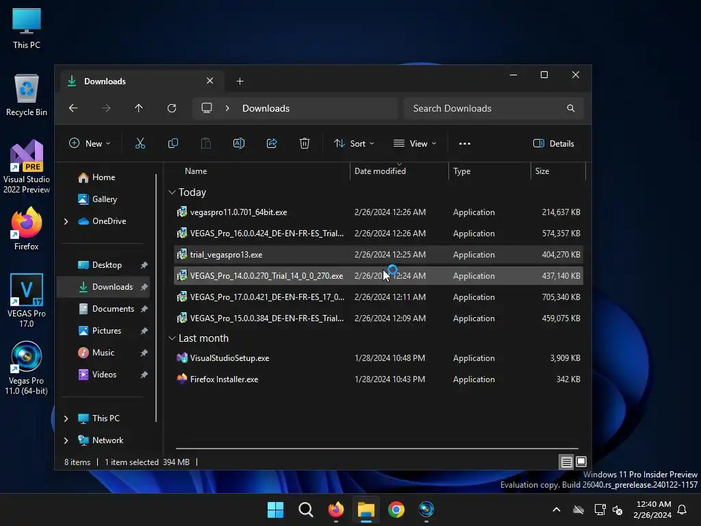Screen dimensions: 701x526
Task: Switch to details list view icon
Action: 566,462
